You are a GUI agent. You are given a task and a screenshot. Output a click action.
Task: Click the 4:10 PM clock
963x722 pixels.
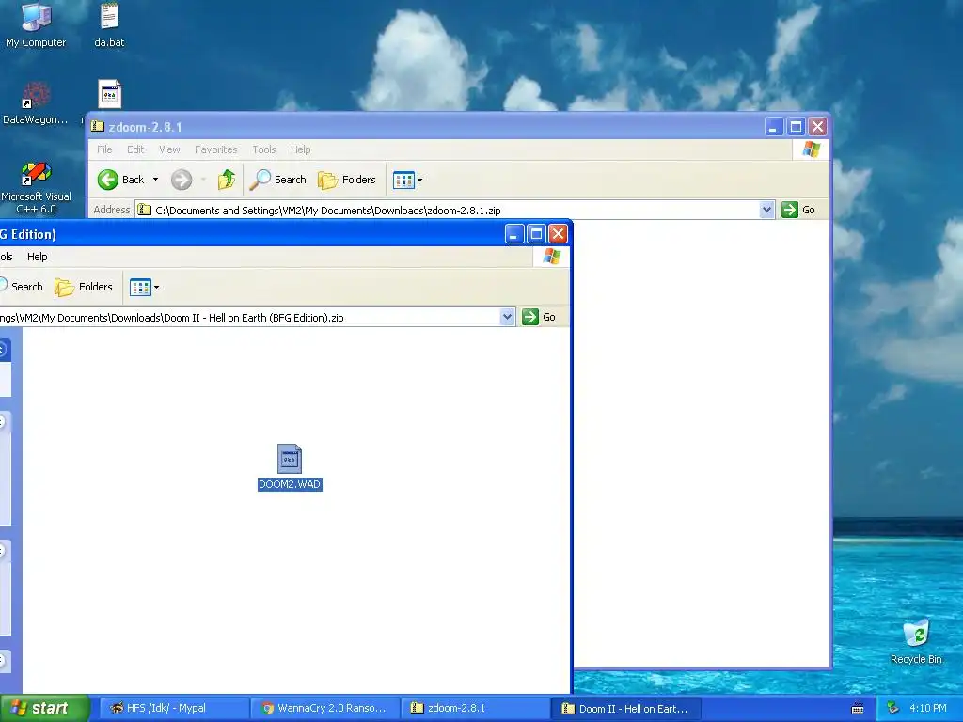(928, 708)
